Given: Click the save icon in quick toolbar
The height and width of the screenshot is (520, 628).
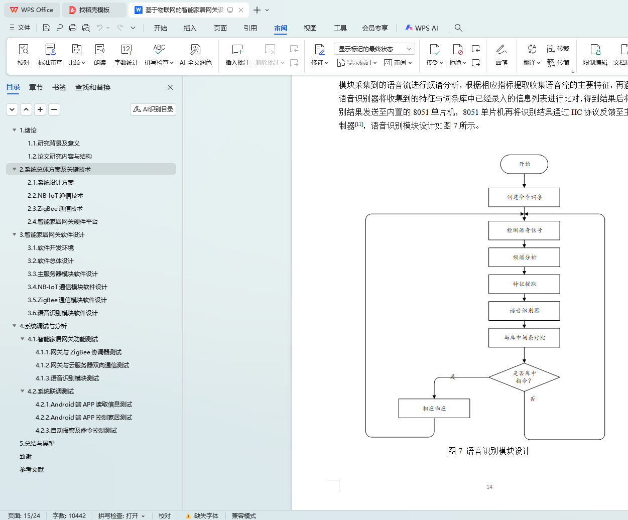Looking at the screenshot, I should click(x=47, y=28).
